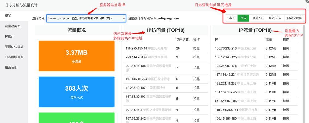Open the site selection dropdown
The height and width of the screenshot is (123, 309).
pos(86,18)
